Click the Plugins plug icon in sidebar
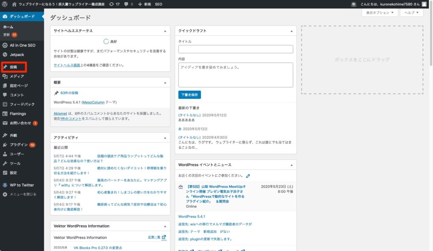The image size is (433, 251). tap(5, 145)
